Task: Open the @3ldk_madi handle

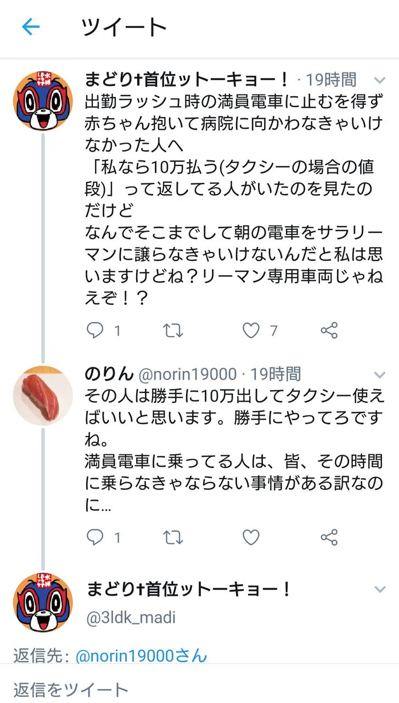Action: [131, 617]
